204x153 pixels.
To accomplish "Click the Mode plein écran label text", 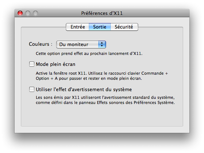I will click(x=56, y=64).
